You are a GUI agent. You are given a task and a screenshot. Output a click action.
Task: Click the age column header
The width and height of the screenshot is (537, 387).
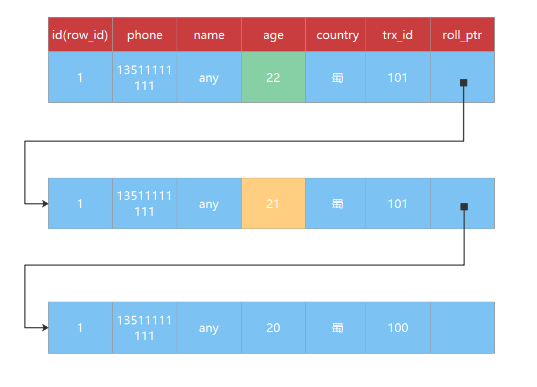[x=273, y=34]
